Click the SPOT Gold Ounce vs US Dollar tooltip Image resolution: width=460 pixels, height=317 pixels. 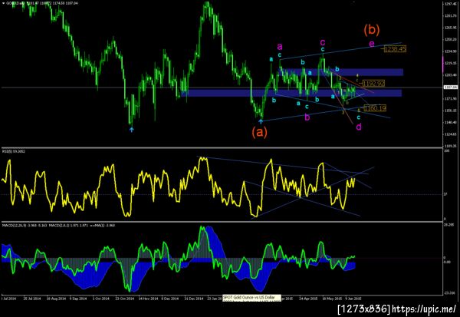pos(251,298)
